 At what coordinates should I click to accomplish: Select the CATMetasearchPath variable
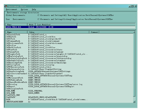click(14, 78)
